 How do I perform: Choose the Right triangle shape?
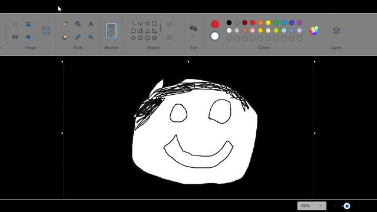coord(154,31)
